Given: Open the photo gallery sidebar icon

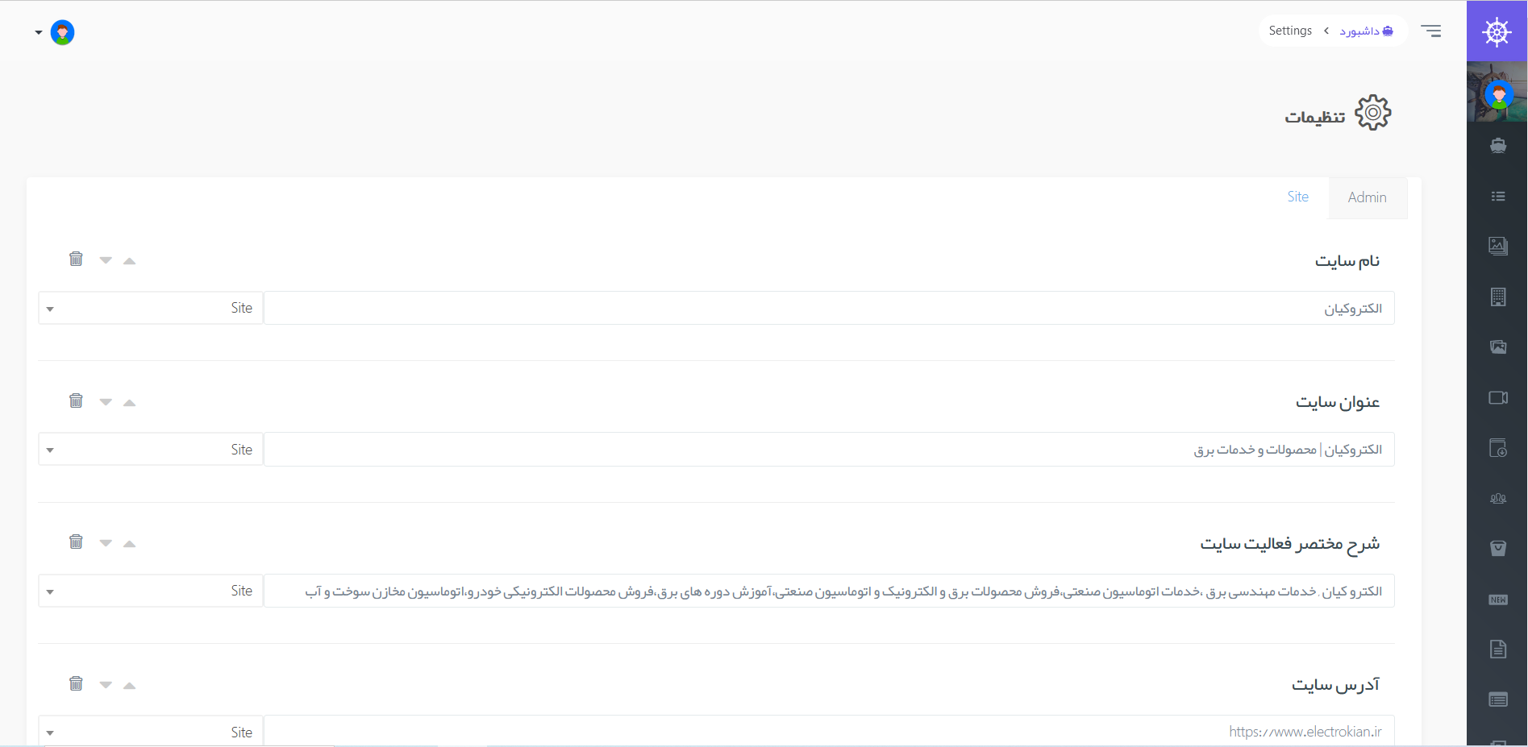Looking at the screenshot, I should (x=1498, y=347).
